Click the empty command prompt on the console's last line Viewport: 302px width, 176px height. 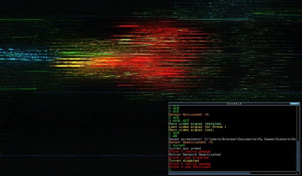pyautogui.click(x=170, y=170)
